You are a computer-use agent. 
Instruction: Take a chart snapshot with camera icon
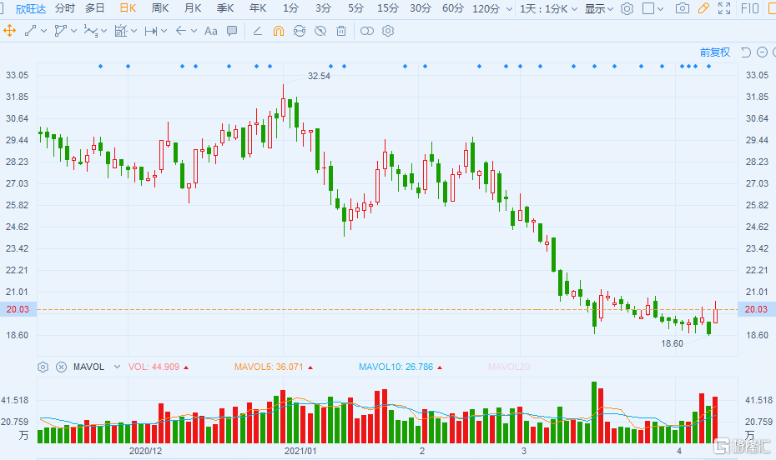[x=683, y=8]
